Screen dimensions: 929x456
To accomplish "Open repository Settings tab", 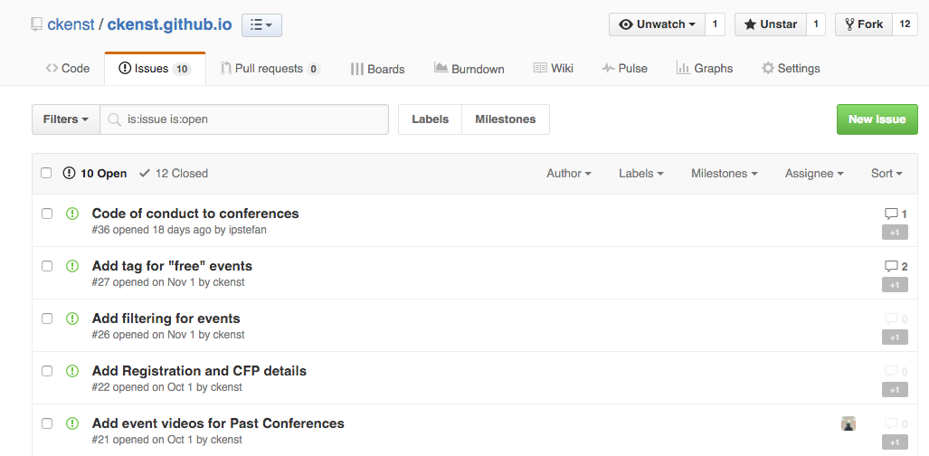I will click(791, 69).
